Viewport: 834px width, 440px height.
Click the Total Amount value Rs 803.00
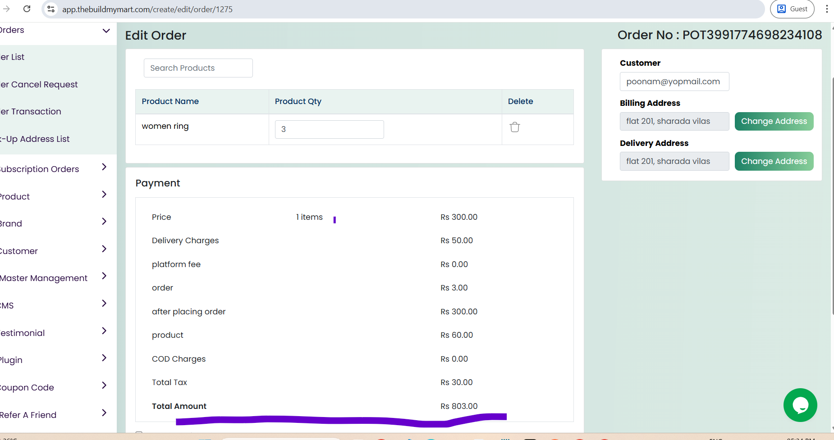[x=459, y=406]
